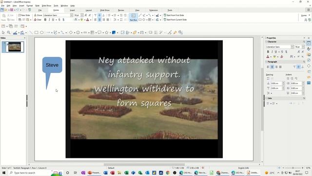This screenshot has width=312, height=176.
Task: Select the smiley Symbol Shapes tool
Action: point(78,32)
